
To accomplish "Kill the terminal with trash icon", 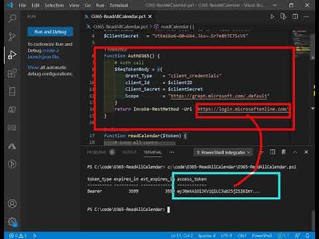I will [284, 152].
